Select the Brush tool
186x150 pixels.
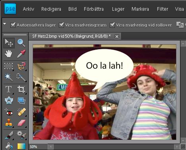pos(9,135)
